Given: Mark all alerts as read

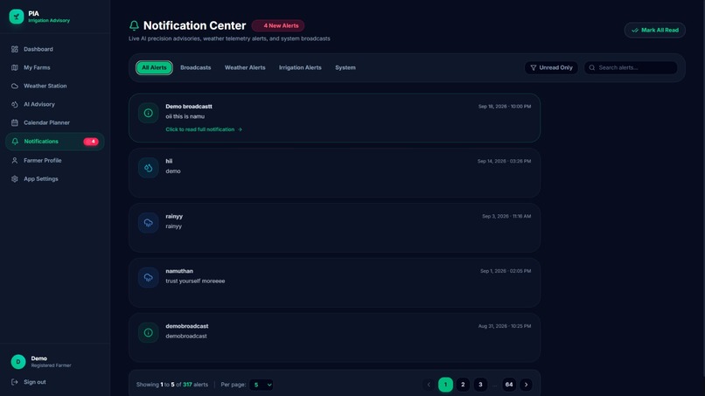Looking at the screenshot, I should pos(654,30).
